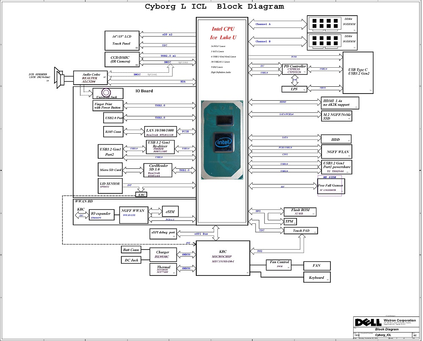Screen dimensions: 423x341
Task: Click the 'USB 3.2 Gen1 Re-driver' block
Action: pos(160,147)
